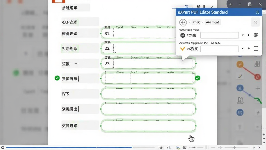
Task: Open the comment icon in the popup
Action: coord(256,35)
